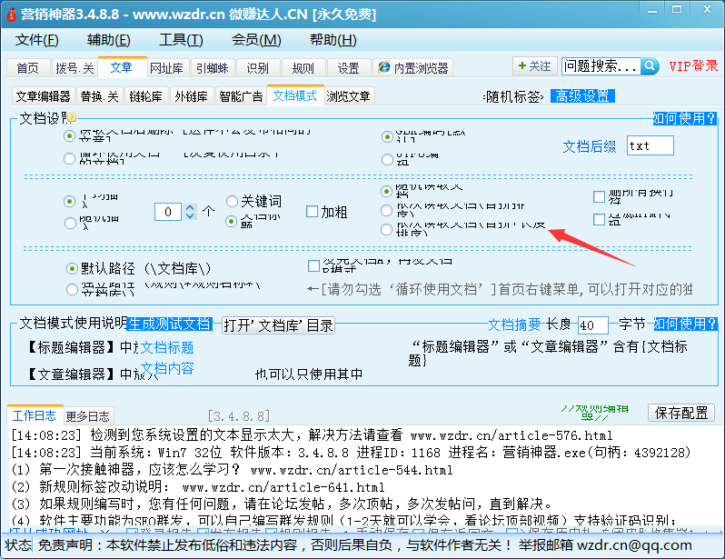Enable the 加粗 checkbox

313,212
